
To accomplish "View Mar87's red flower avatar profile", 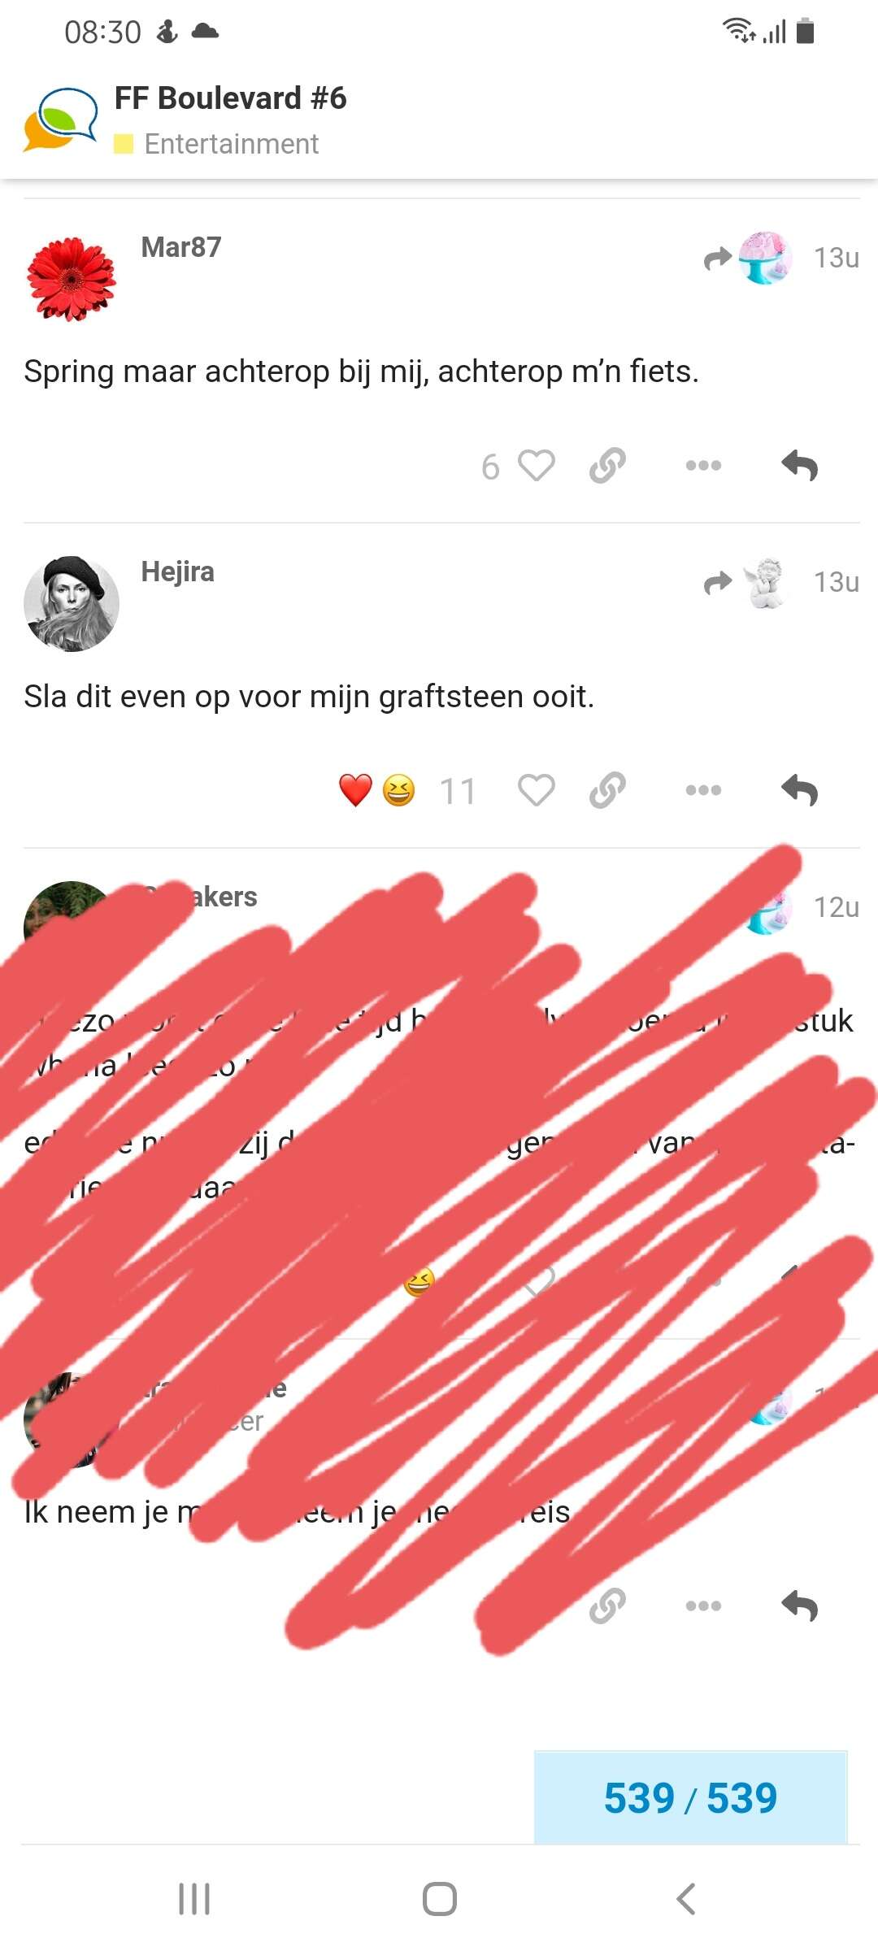I will (x=72, y=279).
